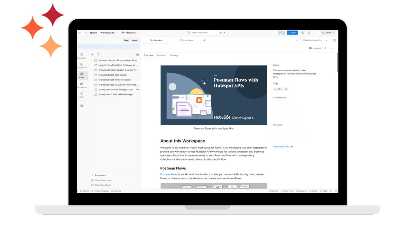This screenshot has height=233, width=415.
Task: Switch to the Updates subtab
Action: tap(162, 55)
